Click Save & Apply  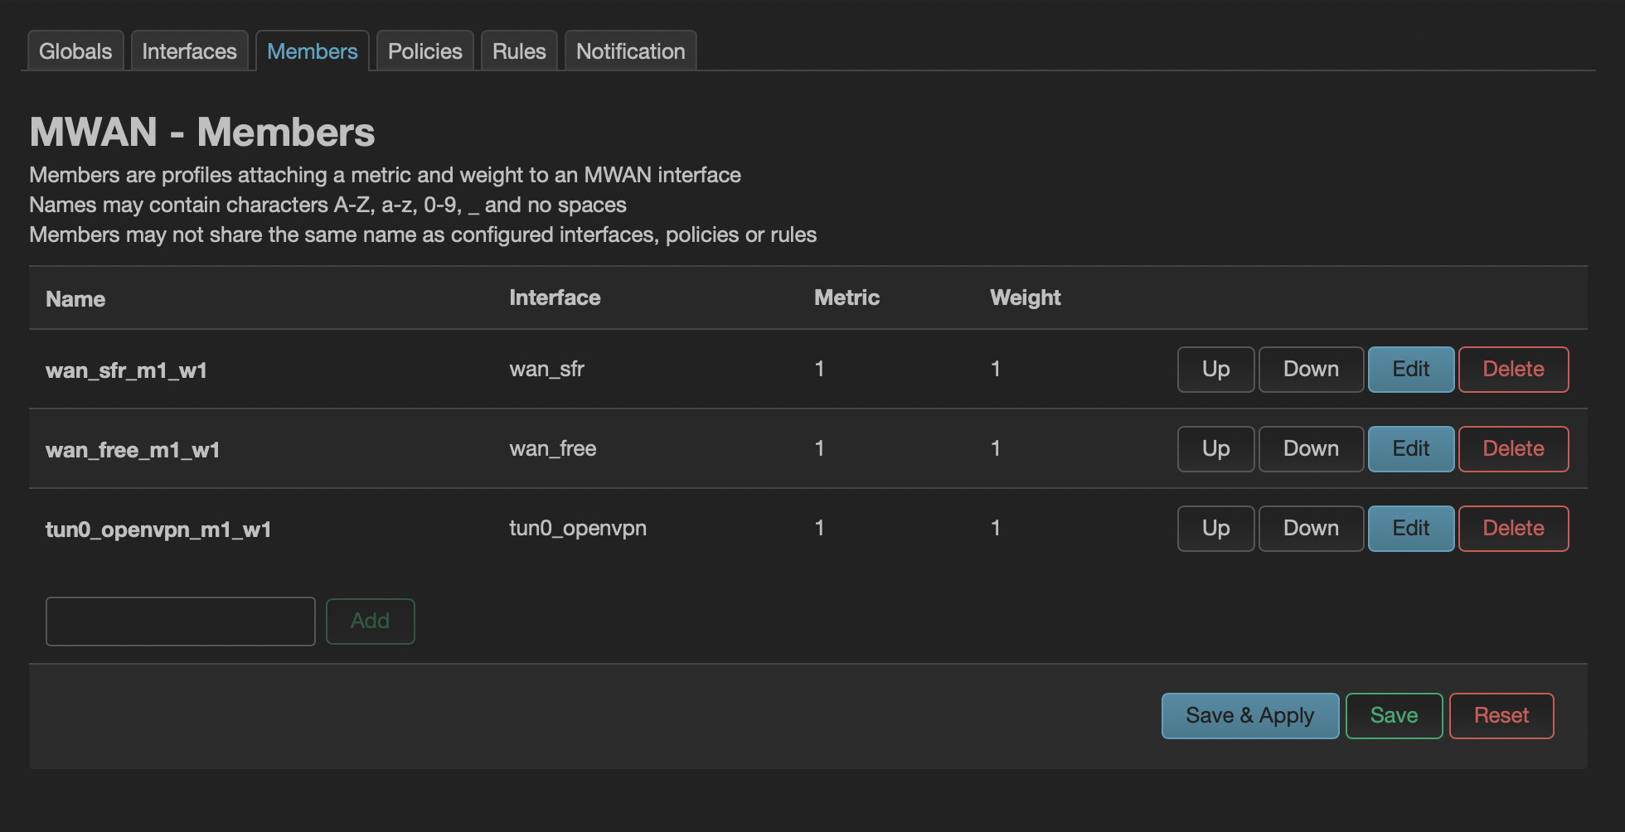click(1249, 716)
